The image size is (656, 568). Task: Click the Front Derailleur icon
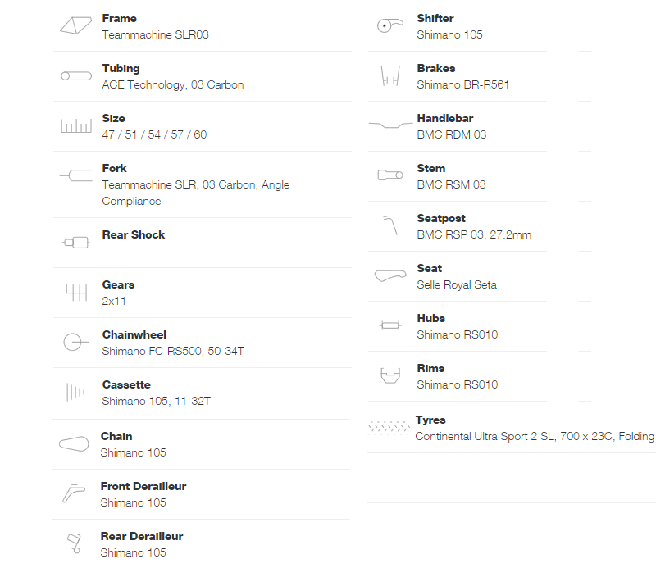tap(74, 493)
